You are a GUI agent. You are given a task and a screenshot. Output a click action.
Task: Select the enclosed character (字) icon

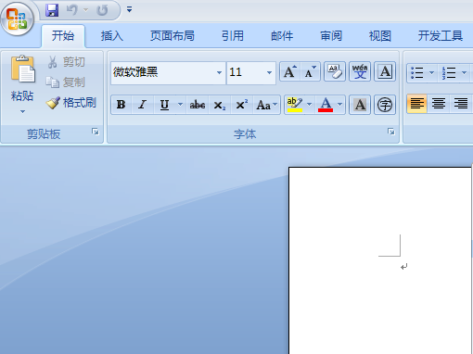pyautogui.click(x=385, y=105)
